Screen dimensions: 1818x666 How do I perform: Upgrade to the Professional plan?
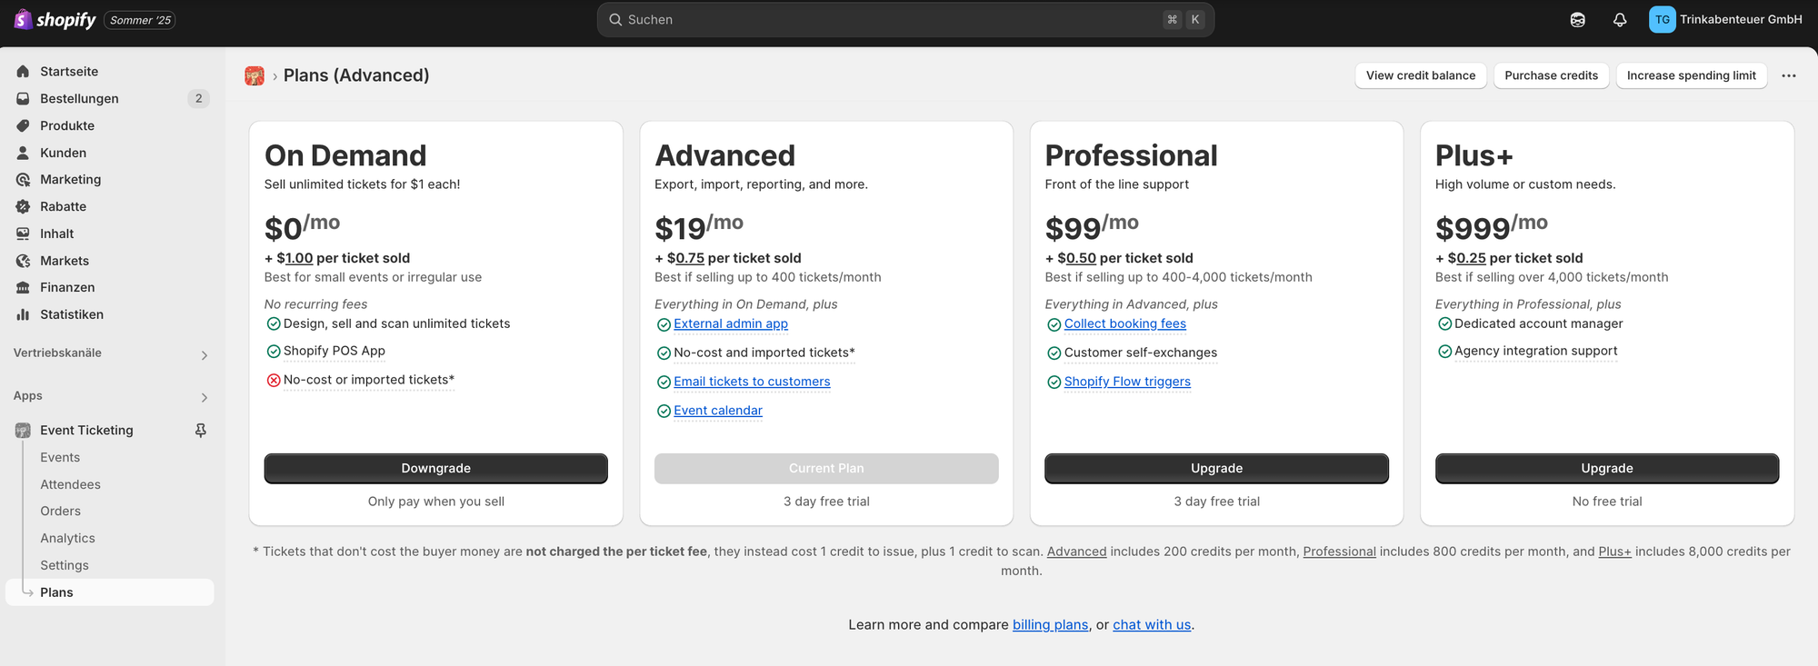[1216, 468]
